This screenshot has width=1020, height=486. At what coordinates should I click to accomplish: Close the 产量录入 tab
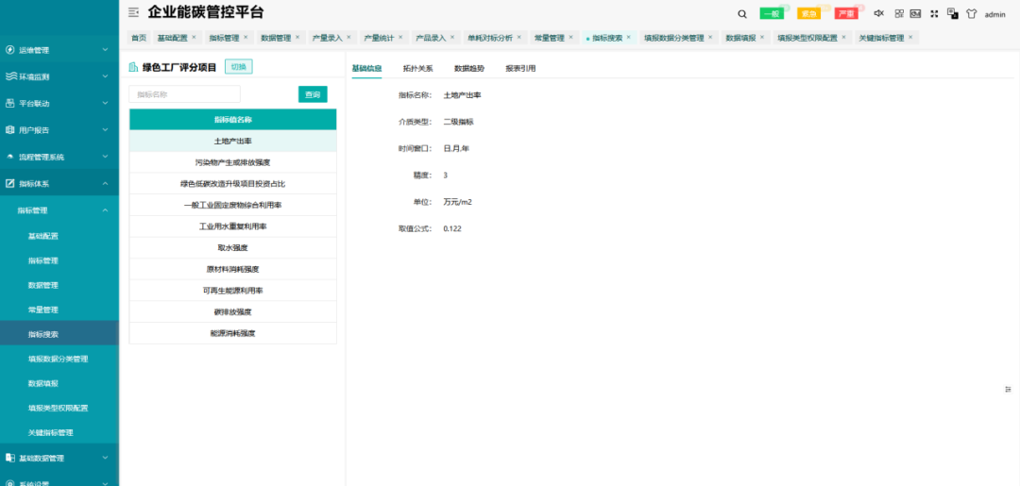pyautogui.click(x=348, y=37)
